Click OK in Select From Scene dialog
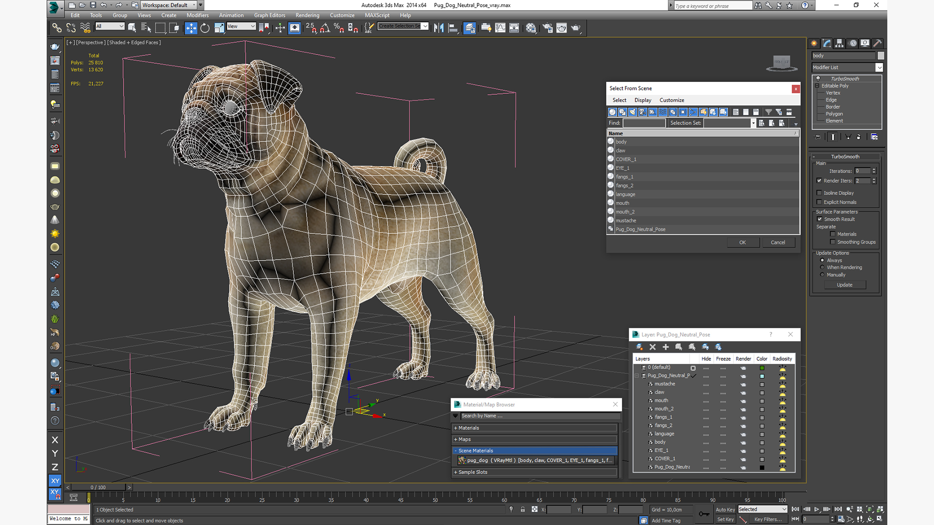Image resolution: width=934 pixels, height=525 pixels. pos(743,243)
